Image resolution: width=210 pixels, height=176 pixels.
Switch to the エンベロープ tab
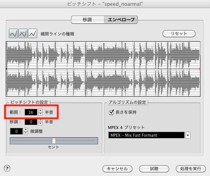point(121,20)
